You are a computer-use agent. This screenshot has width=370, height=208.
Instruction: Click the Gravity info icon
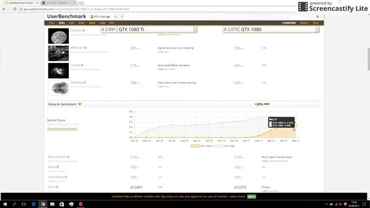point(82,65)
